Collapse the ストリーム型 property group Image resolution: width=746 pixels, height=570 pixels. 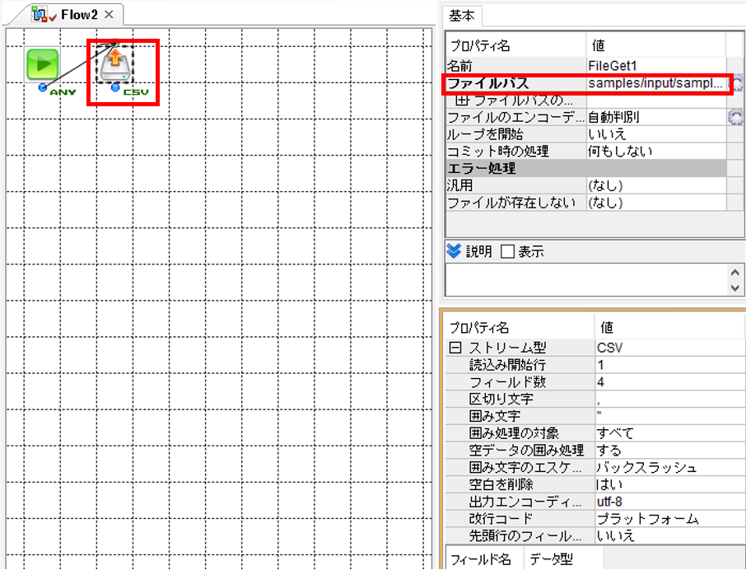coord(455,348)
